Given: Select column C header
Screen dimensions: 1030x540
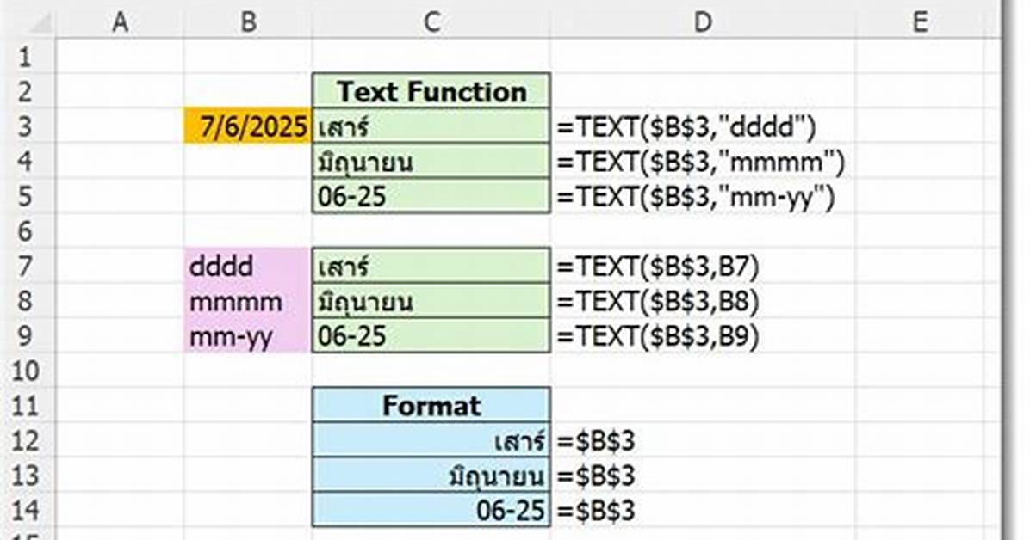Looking at the screenshot, I should tap(431, 21).
